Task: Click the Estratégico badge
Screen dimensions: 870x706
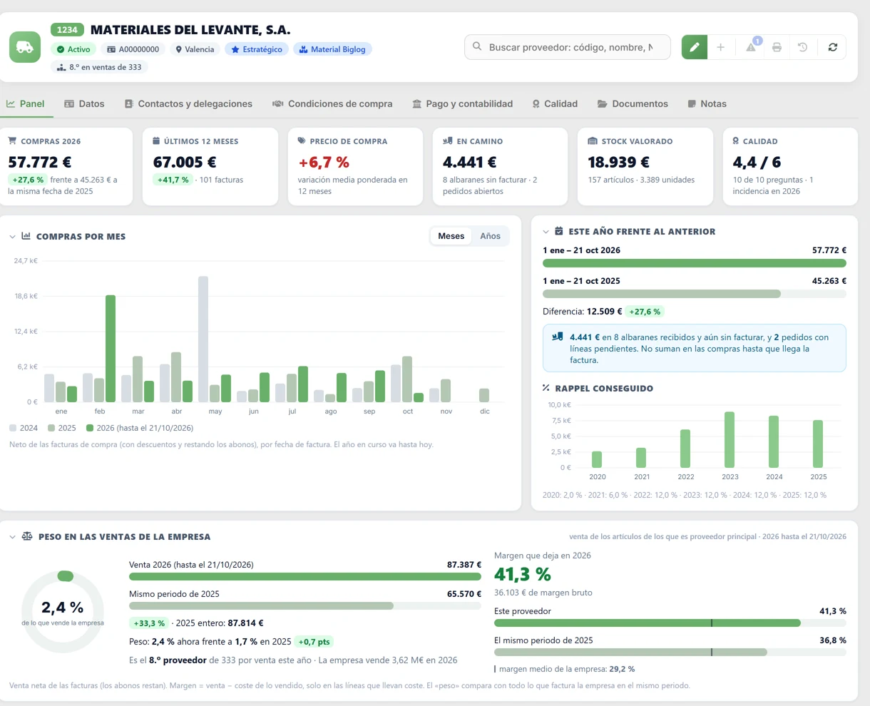Action: pos(257,49)
